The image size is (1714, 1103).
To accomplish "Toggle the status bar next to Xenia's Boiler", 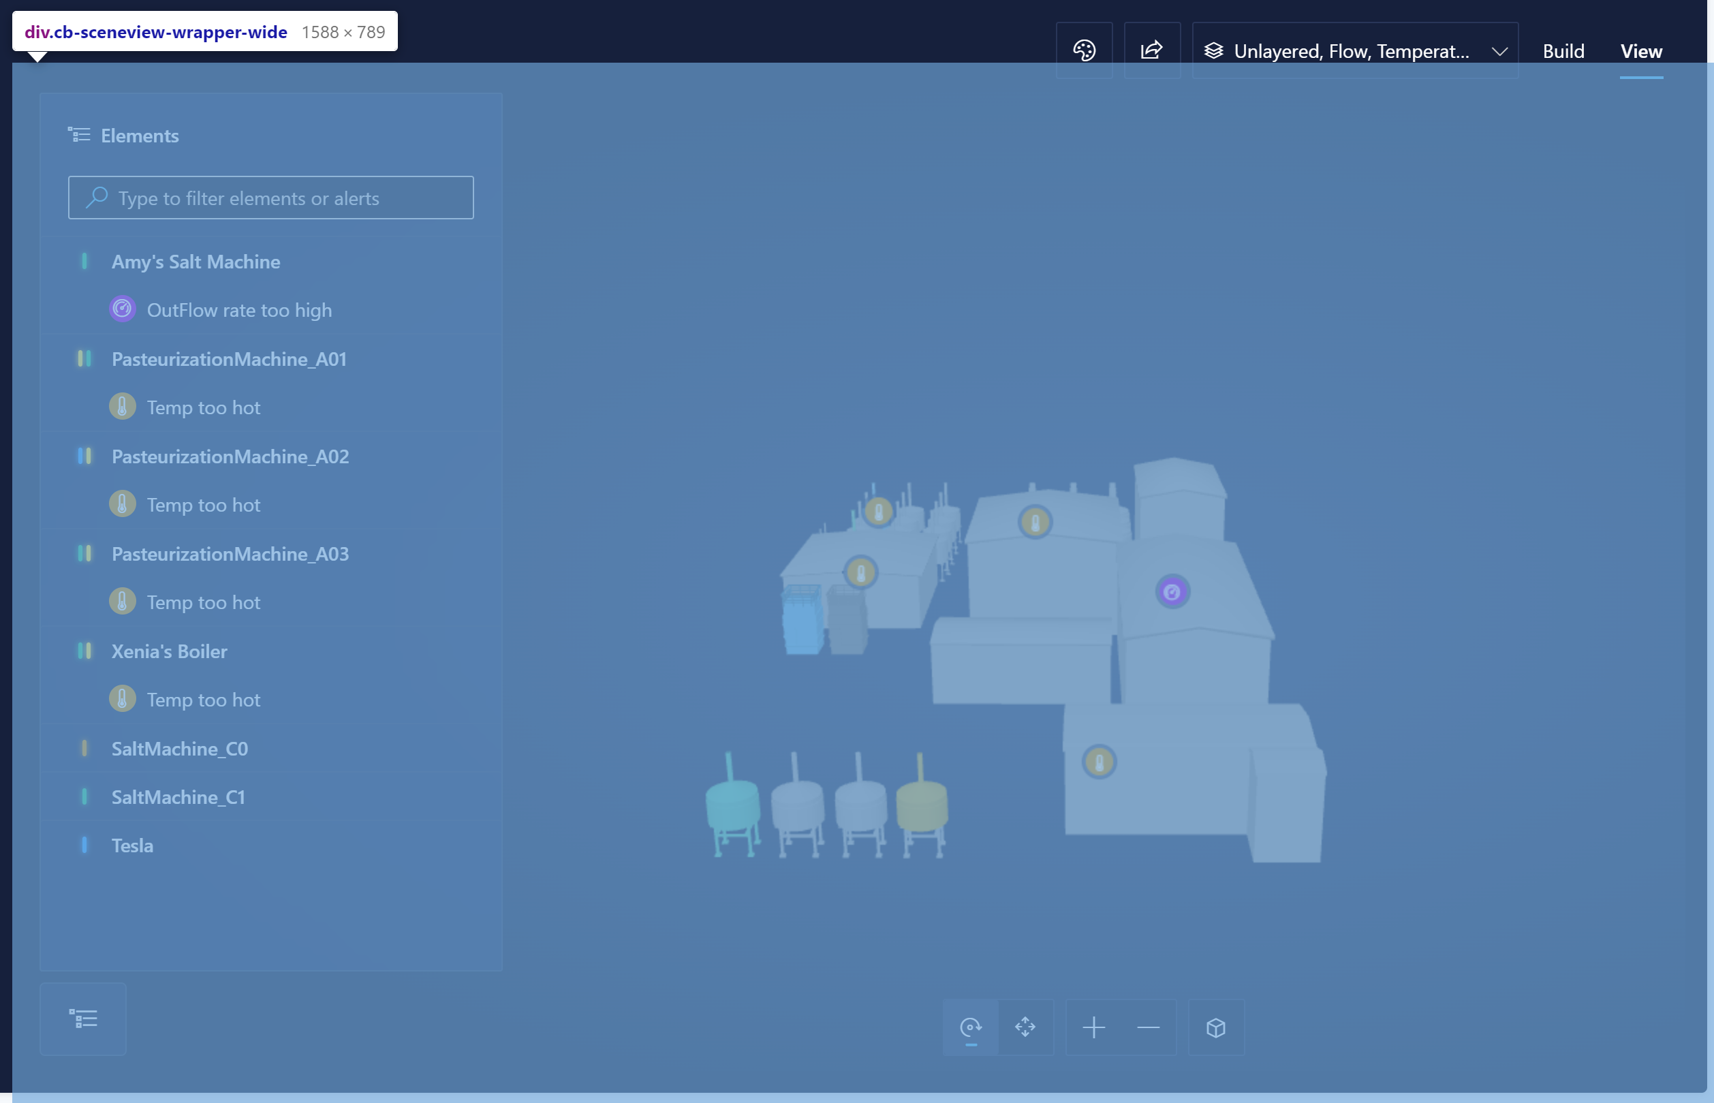I will click(85, 651).
